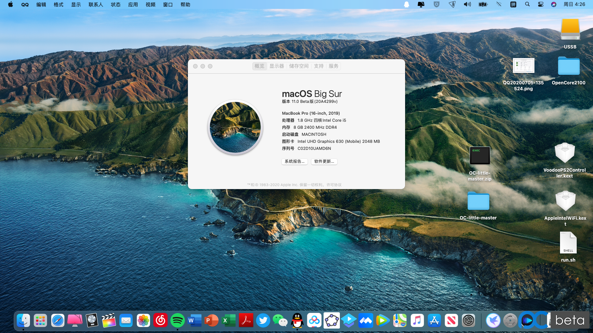Open the 许可协议 link
Image resolution: width=593 pixels, height=333 pixels.
tap(334, 185)
